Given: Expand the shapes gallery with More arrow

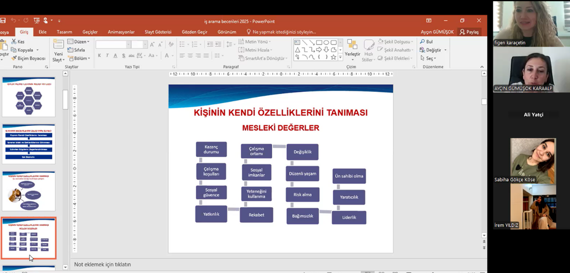Looking at the screenshot, I should [x=340, y=57].
